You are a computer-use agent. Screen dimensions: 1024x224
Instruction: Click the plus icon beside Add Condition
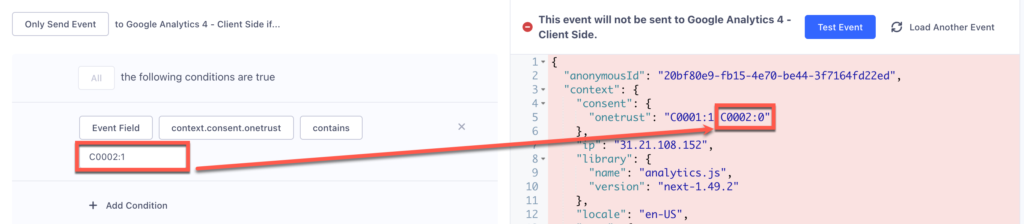click(x=93, y=205)
